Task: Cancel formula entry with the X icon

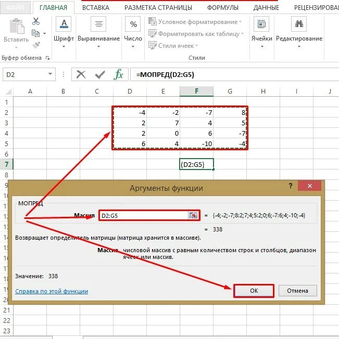Action: 81,74
